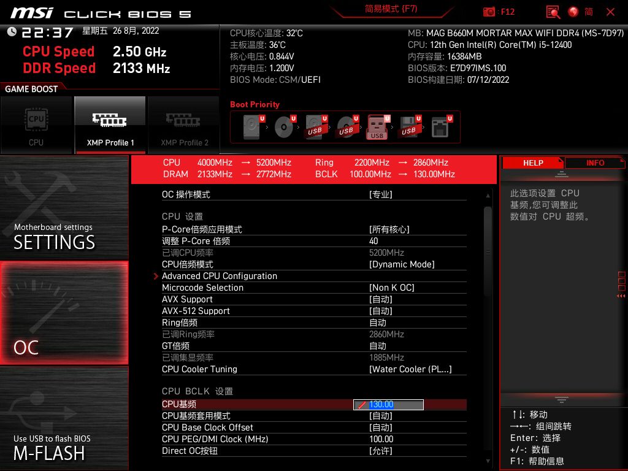Click the CPU基频 input field 130.00
Viewport: 628px width, 471px height.
pyautogui.click(x=388, y=405)
